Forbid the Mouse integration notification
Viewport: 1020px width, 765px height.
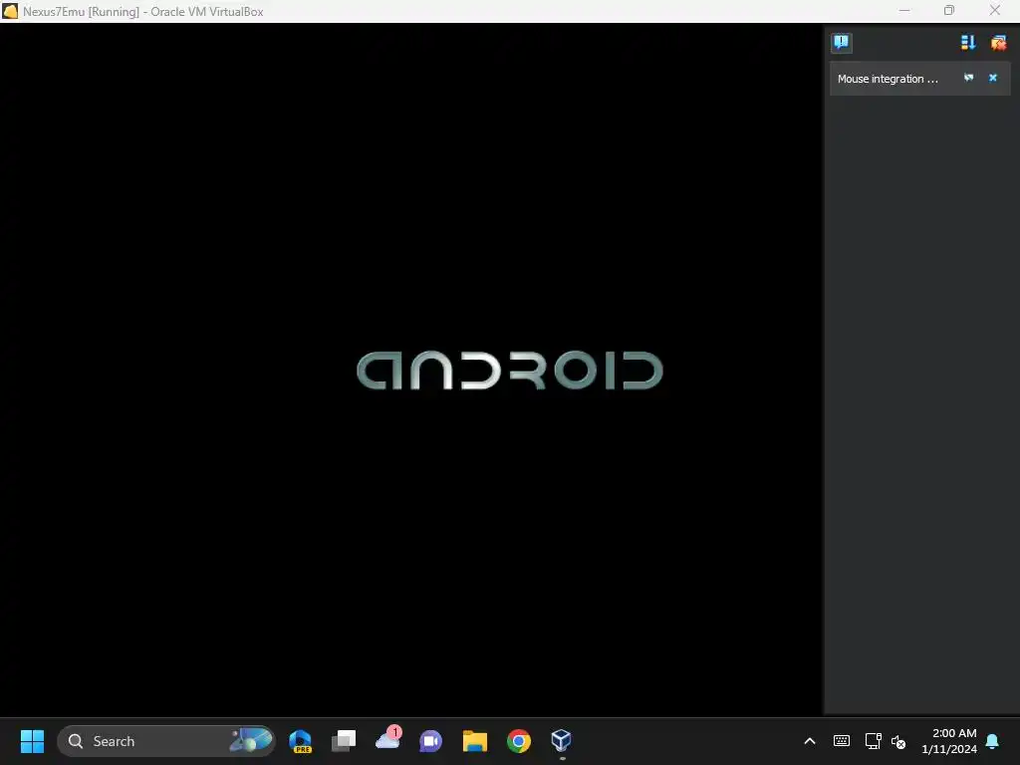(968, 78)
